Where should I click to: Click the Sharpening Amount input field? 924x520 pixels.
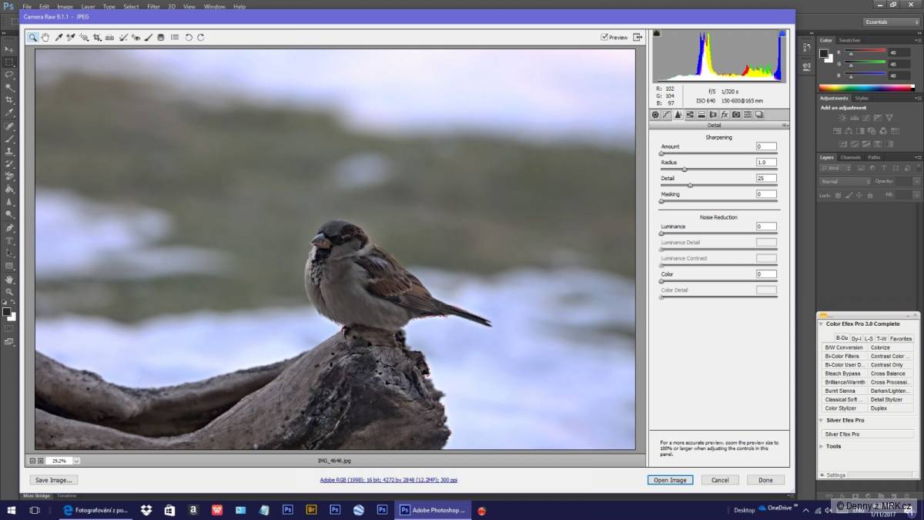click(766, 146)
